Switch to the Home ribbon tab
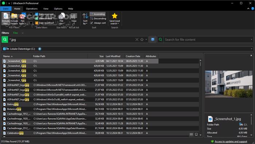Image resolution: width=255 pixels, height=144 pixels. [x=17, y=9]
